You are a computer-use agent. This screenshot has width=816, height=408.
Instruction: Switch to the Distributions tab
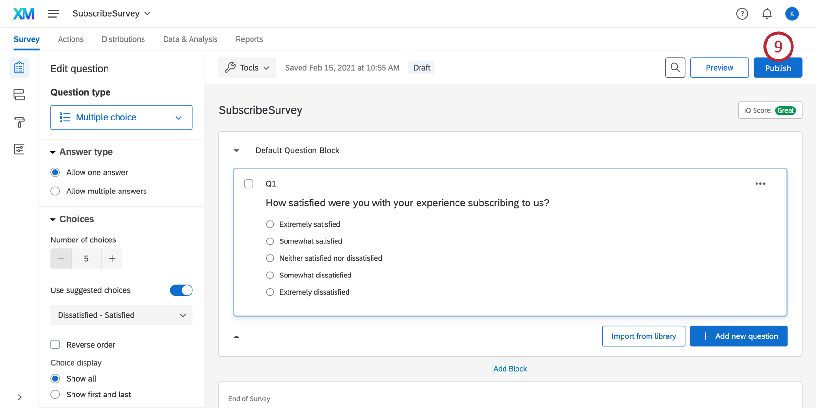pyautogui.click(x=123, y=39)
